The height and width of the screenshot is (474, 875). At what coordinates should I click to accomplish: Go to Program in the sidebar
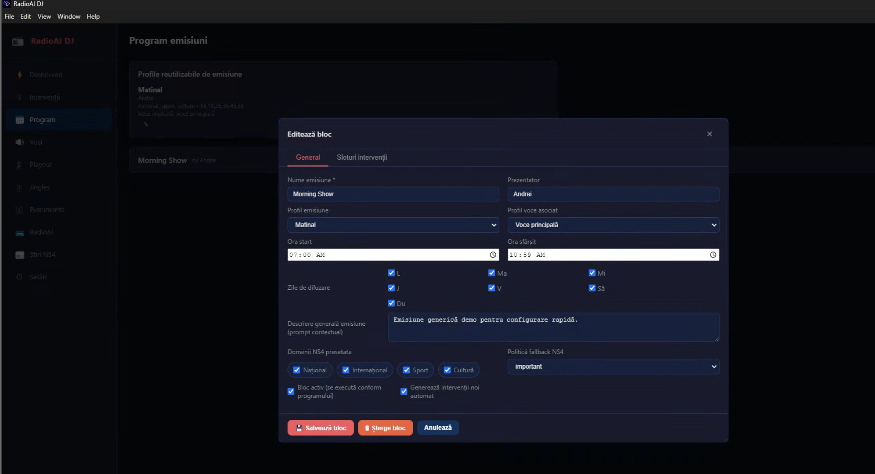point(59,120)
